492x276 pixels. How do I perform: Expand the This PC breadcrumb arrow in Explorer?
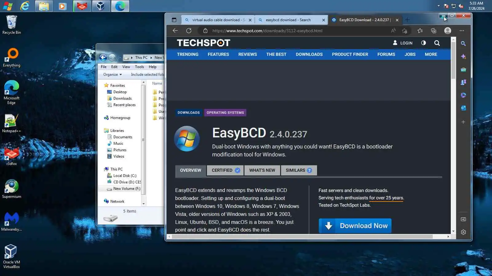point(151,58)
